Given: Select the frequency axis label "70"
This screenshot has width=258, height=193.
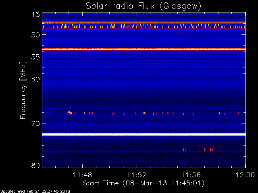Looking at the screenshot, I should pyautogui.click(x=35, y=123).
